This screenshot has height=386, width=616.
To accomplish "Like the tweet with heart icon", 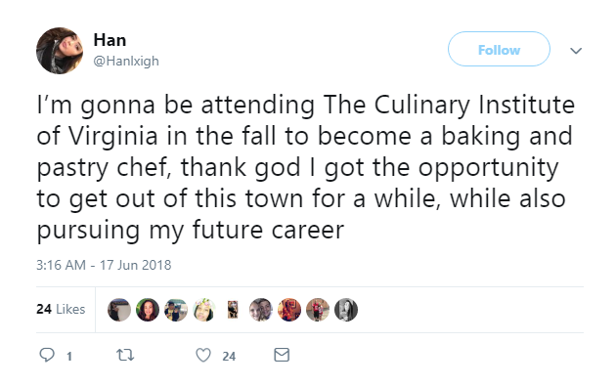I will point(203,355).
